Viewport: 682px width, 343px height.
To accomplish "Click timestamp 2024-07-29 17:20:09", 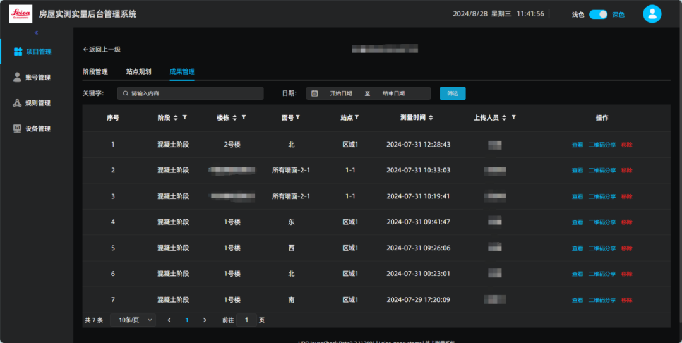I will [x=419, y=300].
